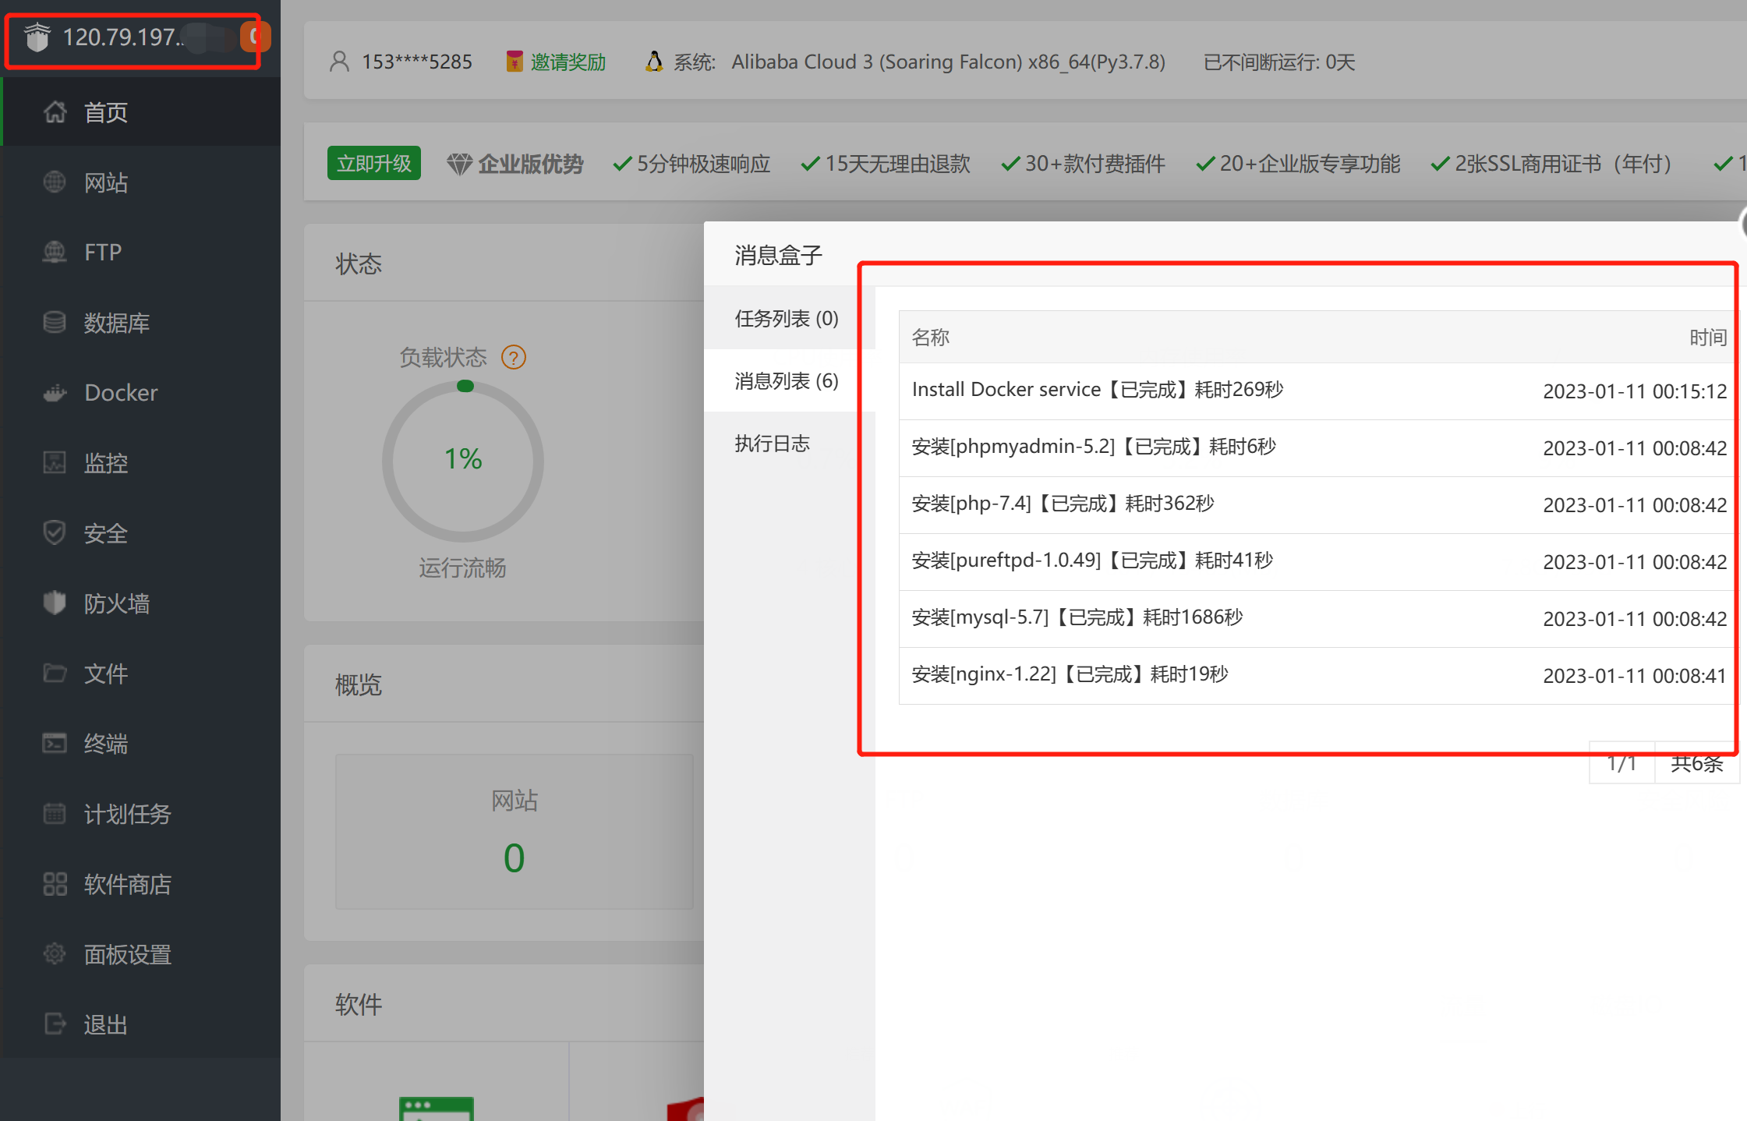Click the FTP globe icon in sidebar
The height and width of the screenshot is (1121, 1747).
click(55, 252)
